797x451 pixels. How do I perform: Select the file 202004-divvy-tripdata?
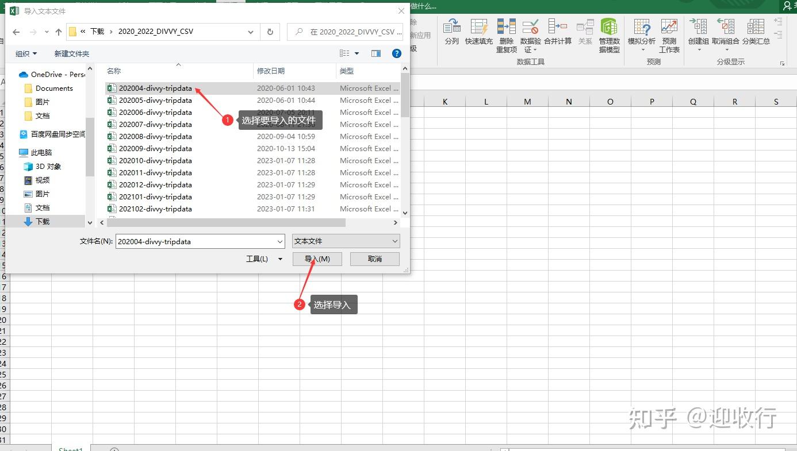tap(155, 88)
